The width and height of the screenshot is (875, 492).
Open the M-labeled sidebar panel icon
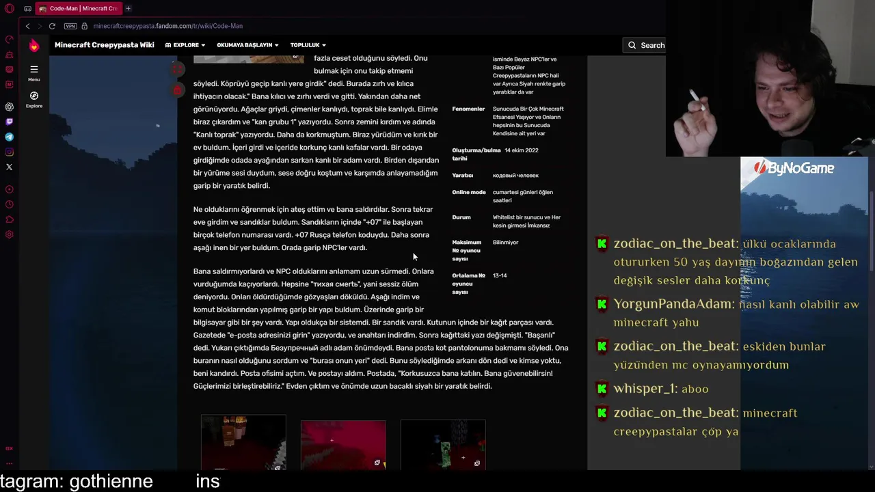pyautogui.click(x=10, y=85)
